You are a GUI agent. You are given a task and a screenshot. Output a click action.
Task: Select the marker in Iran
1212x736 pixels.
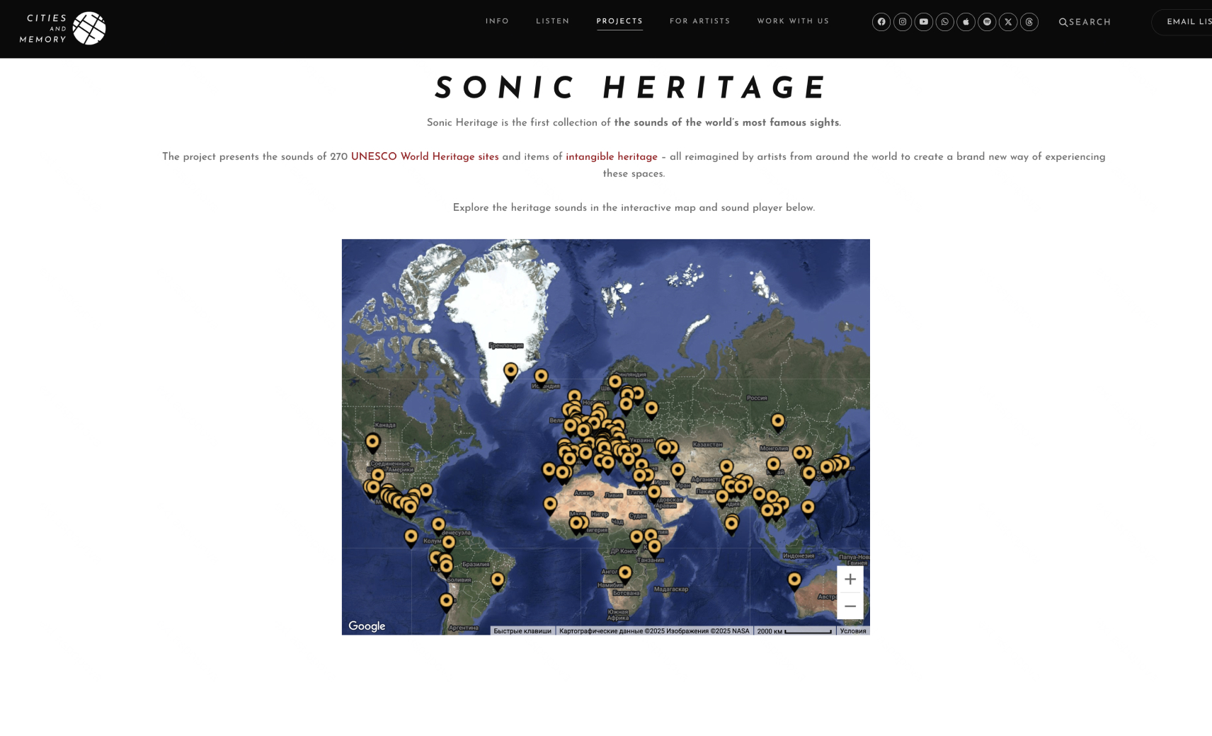tap(678, 471)
